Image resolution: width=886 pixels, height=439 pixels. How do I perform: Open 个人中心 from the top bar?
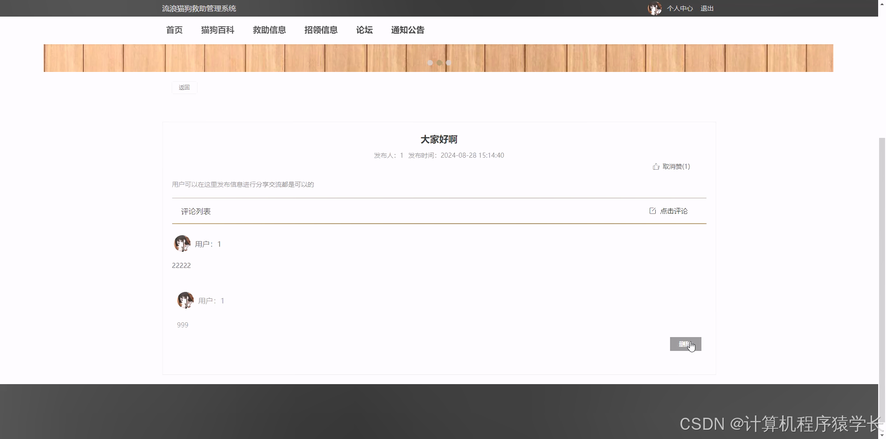coord(680,8)
